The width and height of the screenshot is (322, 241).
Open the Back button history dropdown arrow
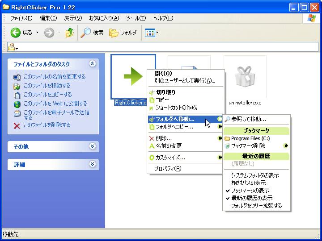click(37, 33)
